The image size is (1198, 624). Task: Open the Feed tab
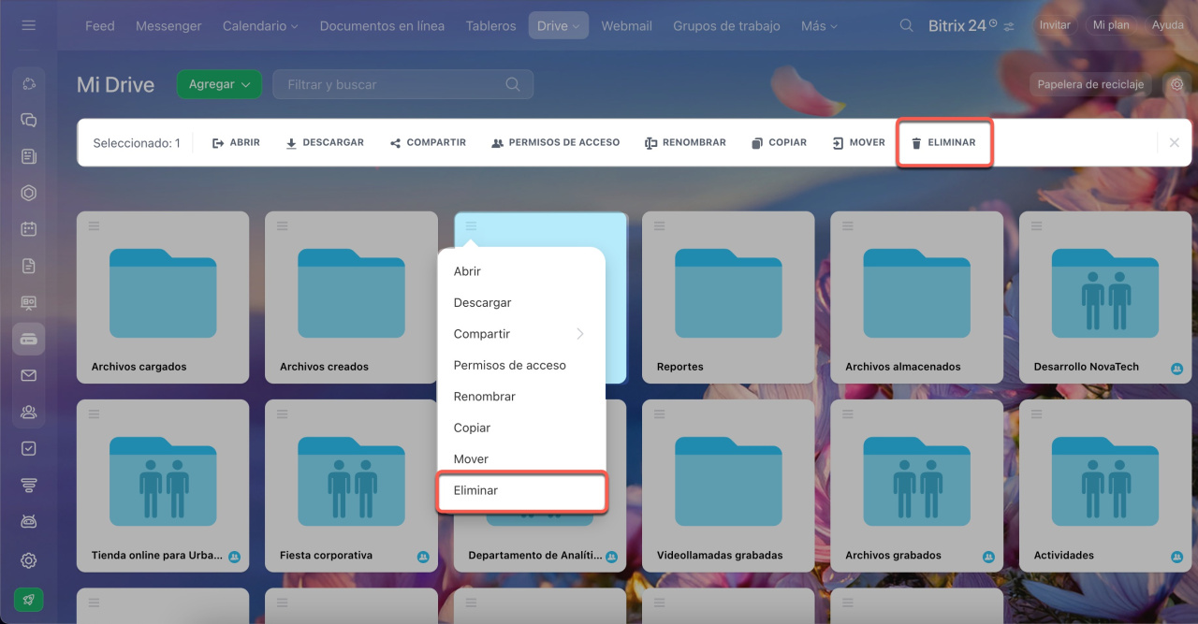pos(99,25)
